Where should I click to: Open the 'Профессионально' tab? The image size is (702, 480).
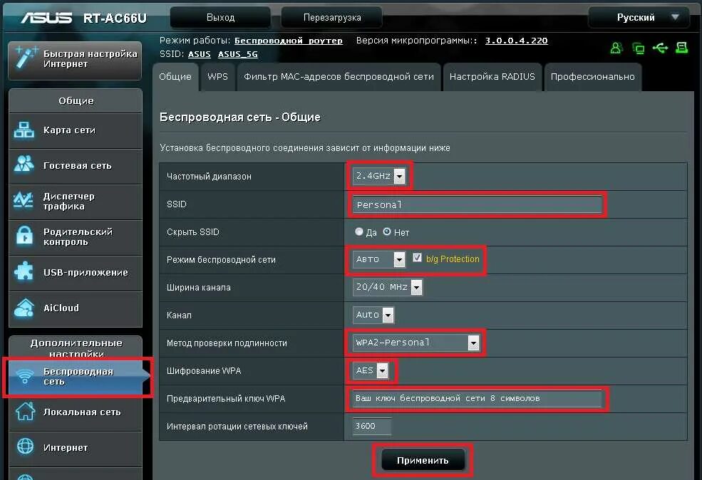[592, 77]
